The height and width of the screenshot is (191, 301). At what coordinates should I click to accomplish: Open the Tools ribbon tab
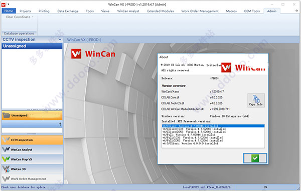click(x=90, y=11)
